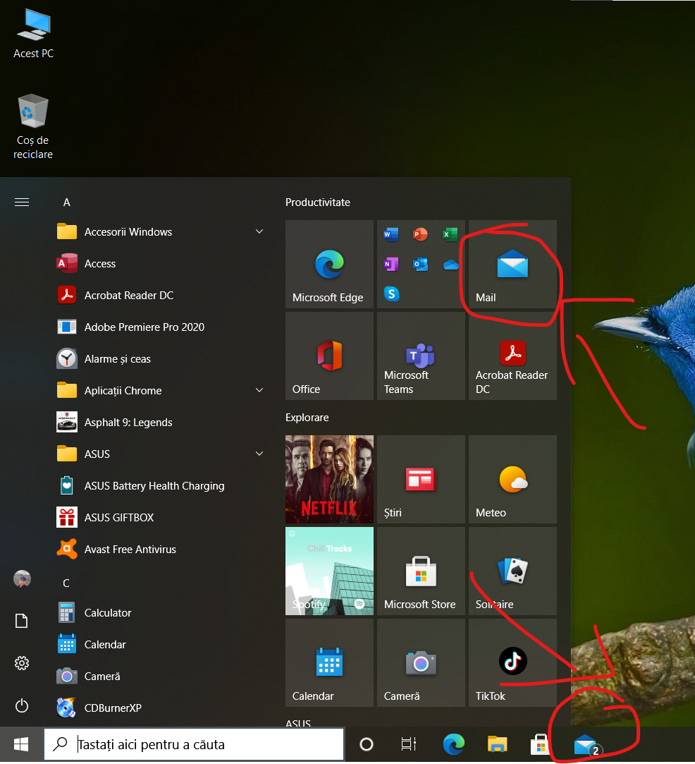The image size is (695, 764).
Task: Click the Productivitate group header
Action: coord(318,202)
